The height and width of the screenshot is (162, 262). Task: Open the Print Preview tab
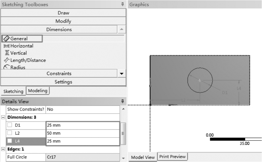tap(172, 156)
